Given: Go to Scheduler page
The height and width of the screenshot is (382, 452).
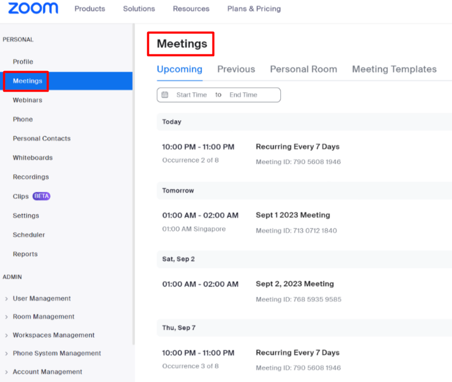Looking at the screenshot, I should (29, 235).
